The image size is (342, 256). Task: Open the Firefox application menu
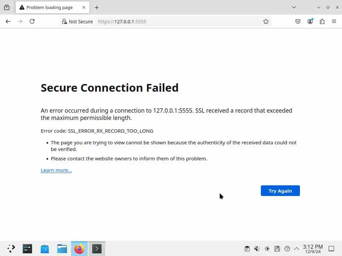(x=334, y=21)
